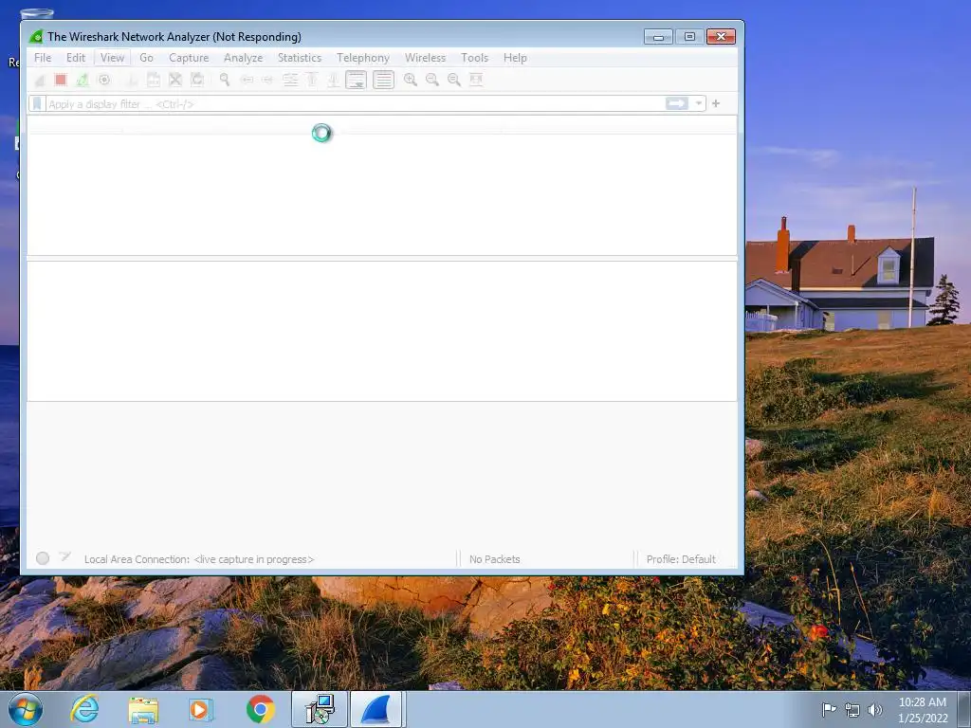Open the Edit menu
This screenshot has width=971, height=728.
pyautogui.click(x=76, y=58)
